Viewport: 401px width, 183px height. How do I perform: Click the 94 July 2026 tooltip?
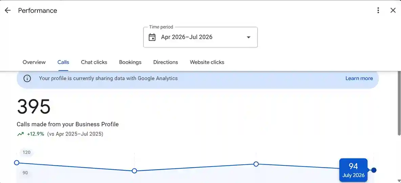pyautogui.click(x=354, y=170)
